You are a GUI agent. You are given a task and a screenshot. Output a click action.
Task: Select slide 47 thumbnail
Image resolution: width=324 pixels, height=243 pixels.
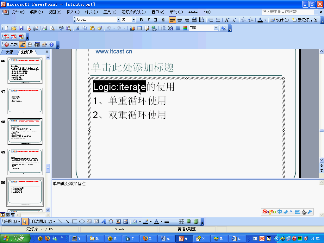(25, 101)
